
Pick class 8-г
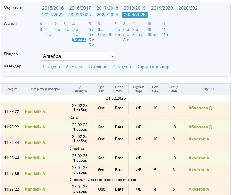pos(126,40)
